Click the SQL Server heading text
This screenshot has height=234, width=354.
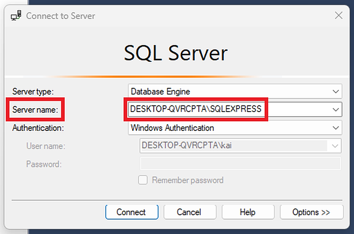[x=176, y=53]
